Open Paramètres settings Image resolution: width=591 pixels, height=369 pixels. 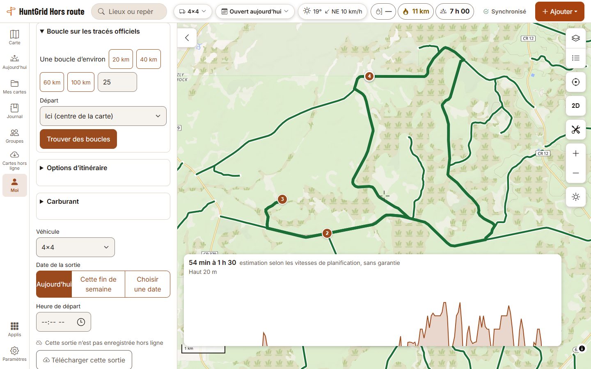(x=14, y=353)
